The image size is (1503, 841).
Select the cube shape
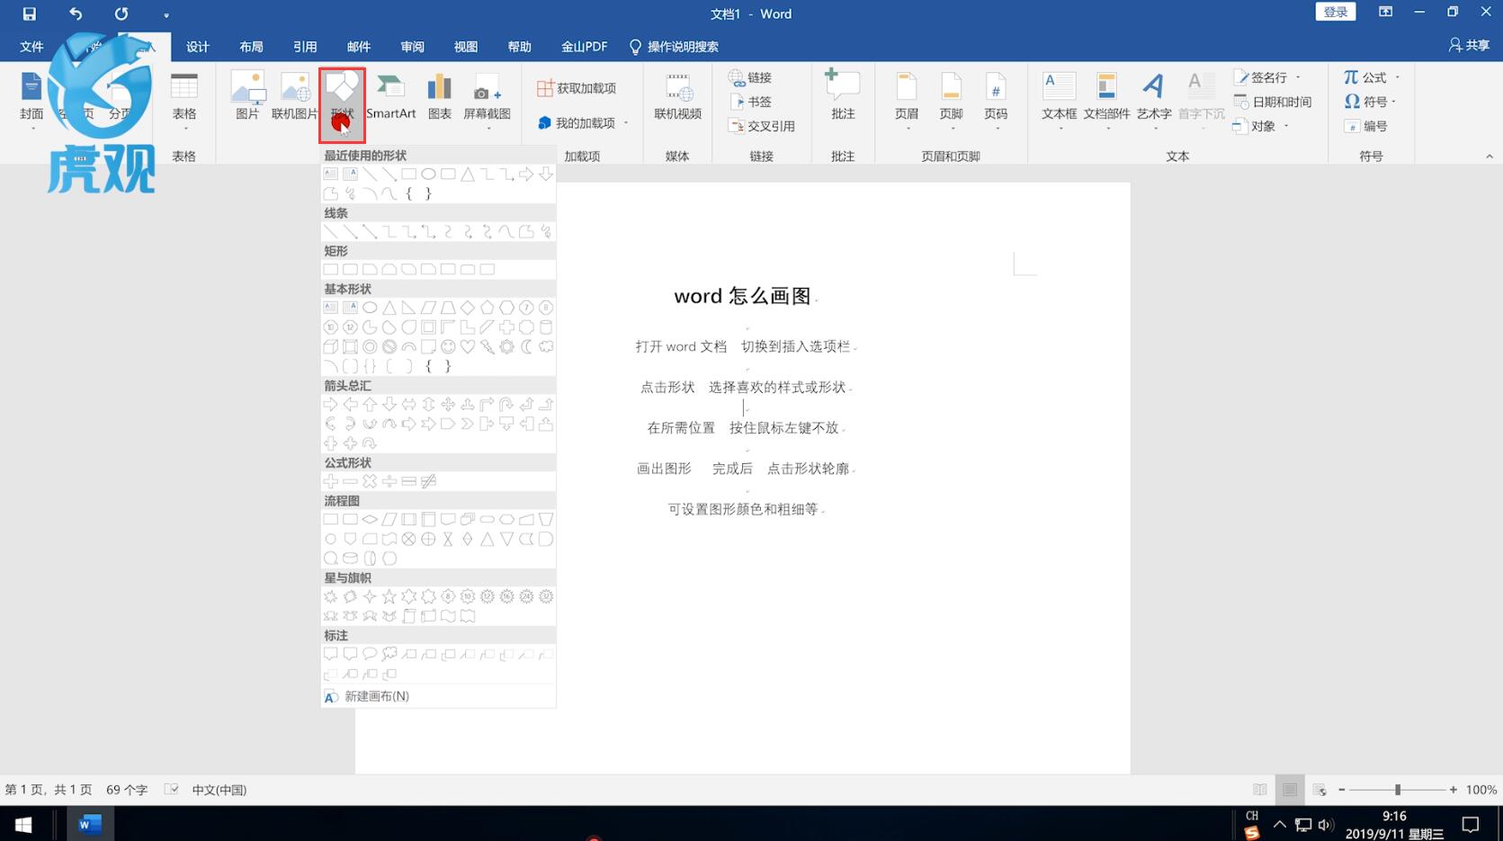pos(331,347)
